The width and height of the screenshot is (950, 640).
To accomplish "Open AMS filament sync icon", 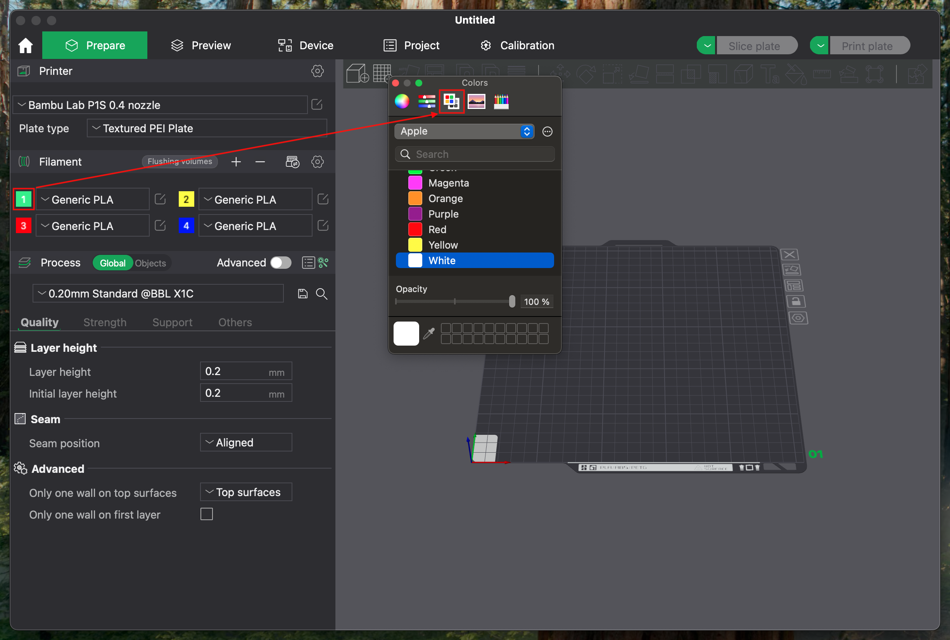I will tap(292, 162).
